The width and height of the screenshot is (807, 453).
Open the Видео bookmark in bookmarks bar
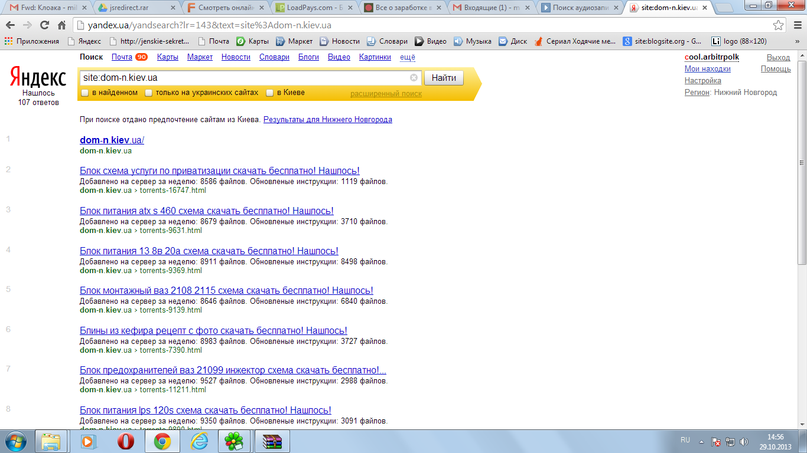[431, 41]
